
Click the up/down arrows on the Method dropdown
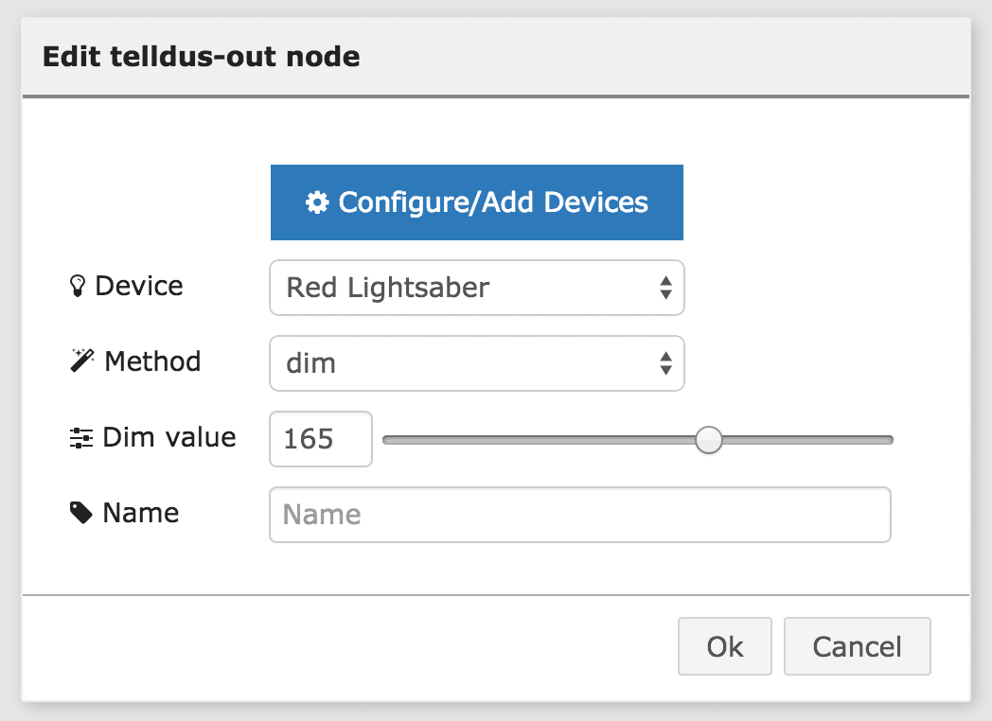(664, 363)
